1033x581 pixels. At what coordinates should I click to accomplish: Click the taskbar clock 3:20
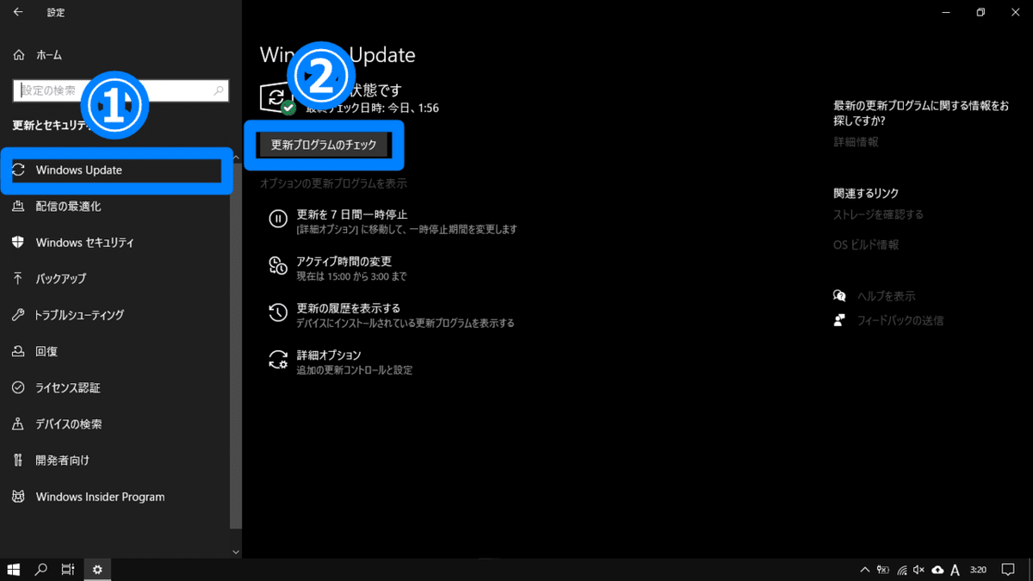[978, 570]
